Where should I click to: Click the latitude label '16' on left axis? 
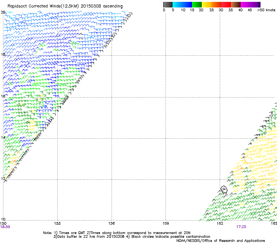tap(3, 96)
